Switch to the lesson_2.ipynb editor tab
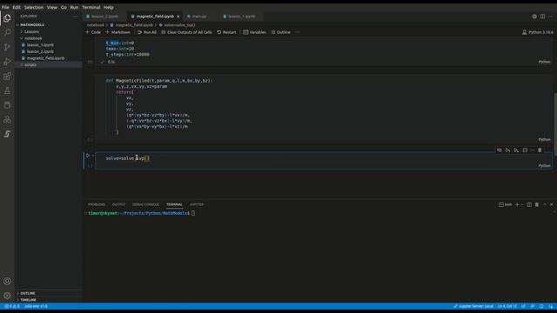 point(104,17)
